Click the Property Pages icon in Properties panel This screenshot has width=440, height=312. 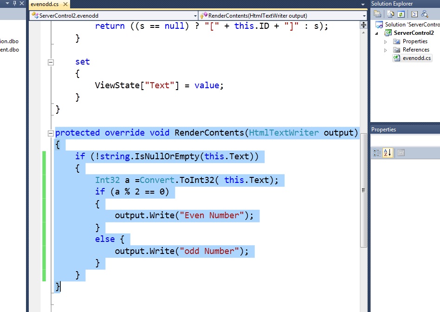click(401, 153)
